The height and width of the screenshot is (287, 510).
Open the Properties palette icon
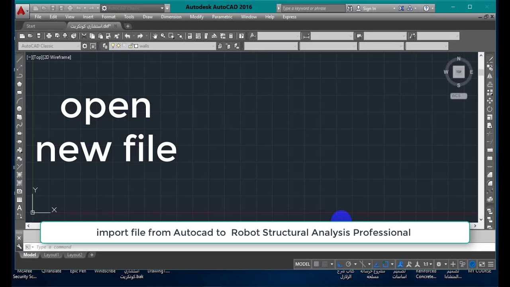[x=190, y=36]
